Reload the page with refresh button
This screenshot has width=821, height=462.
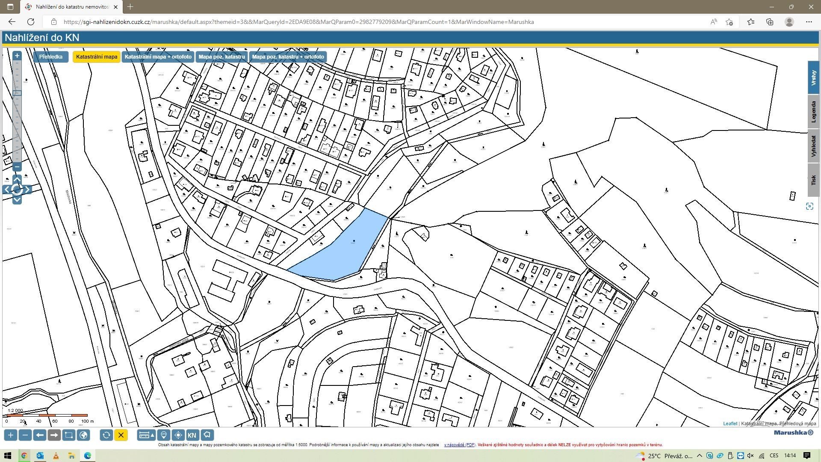31,22
